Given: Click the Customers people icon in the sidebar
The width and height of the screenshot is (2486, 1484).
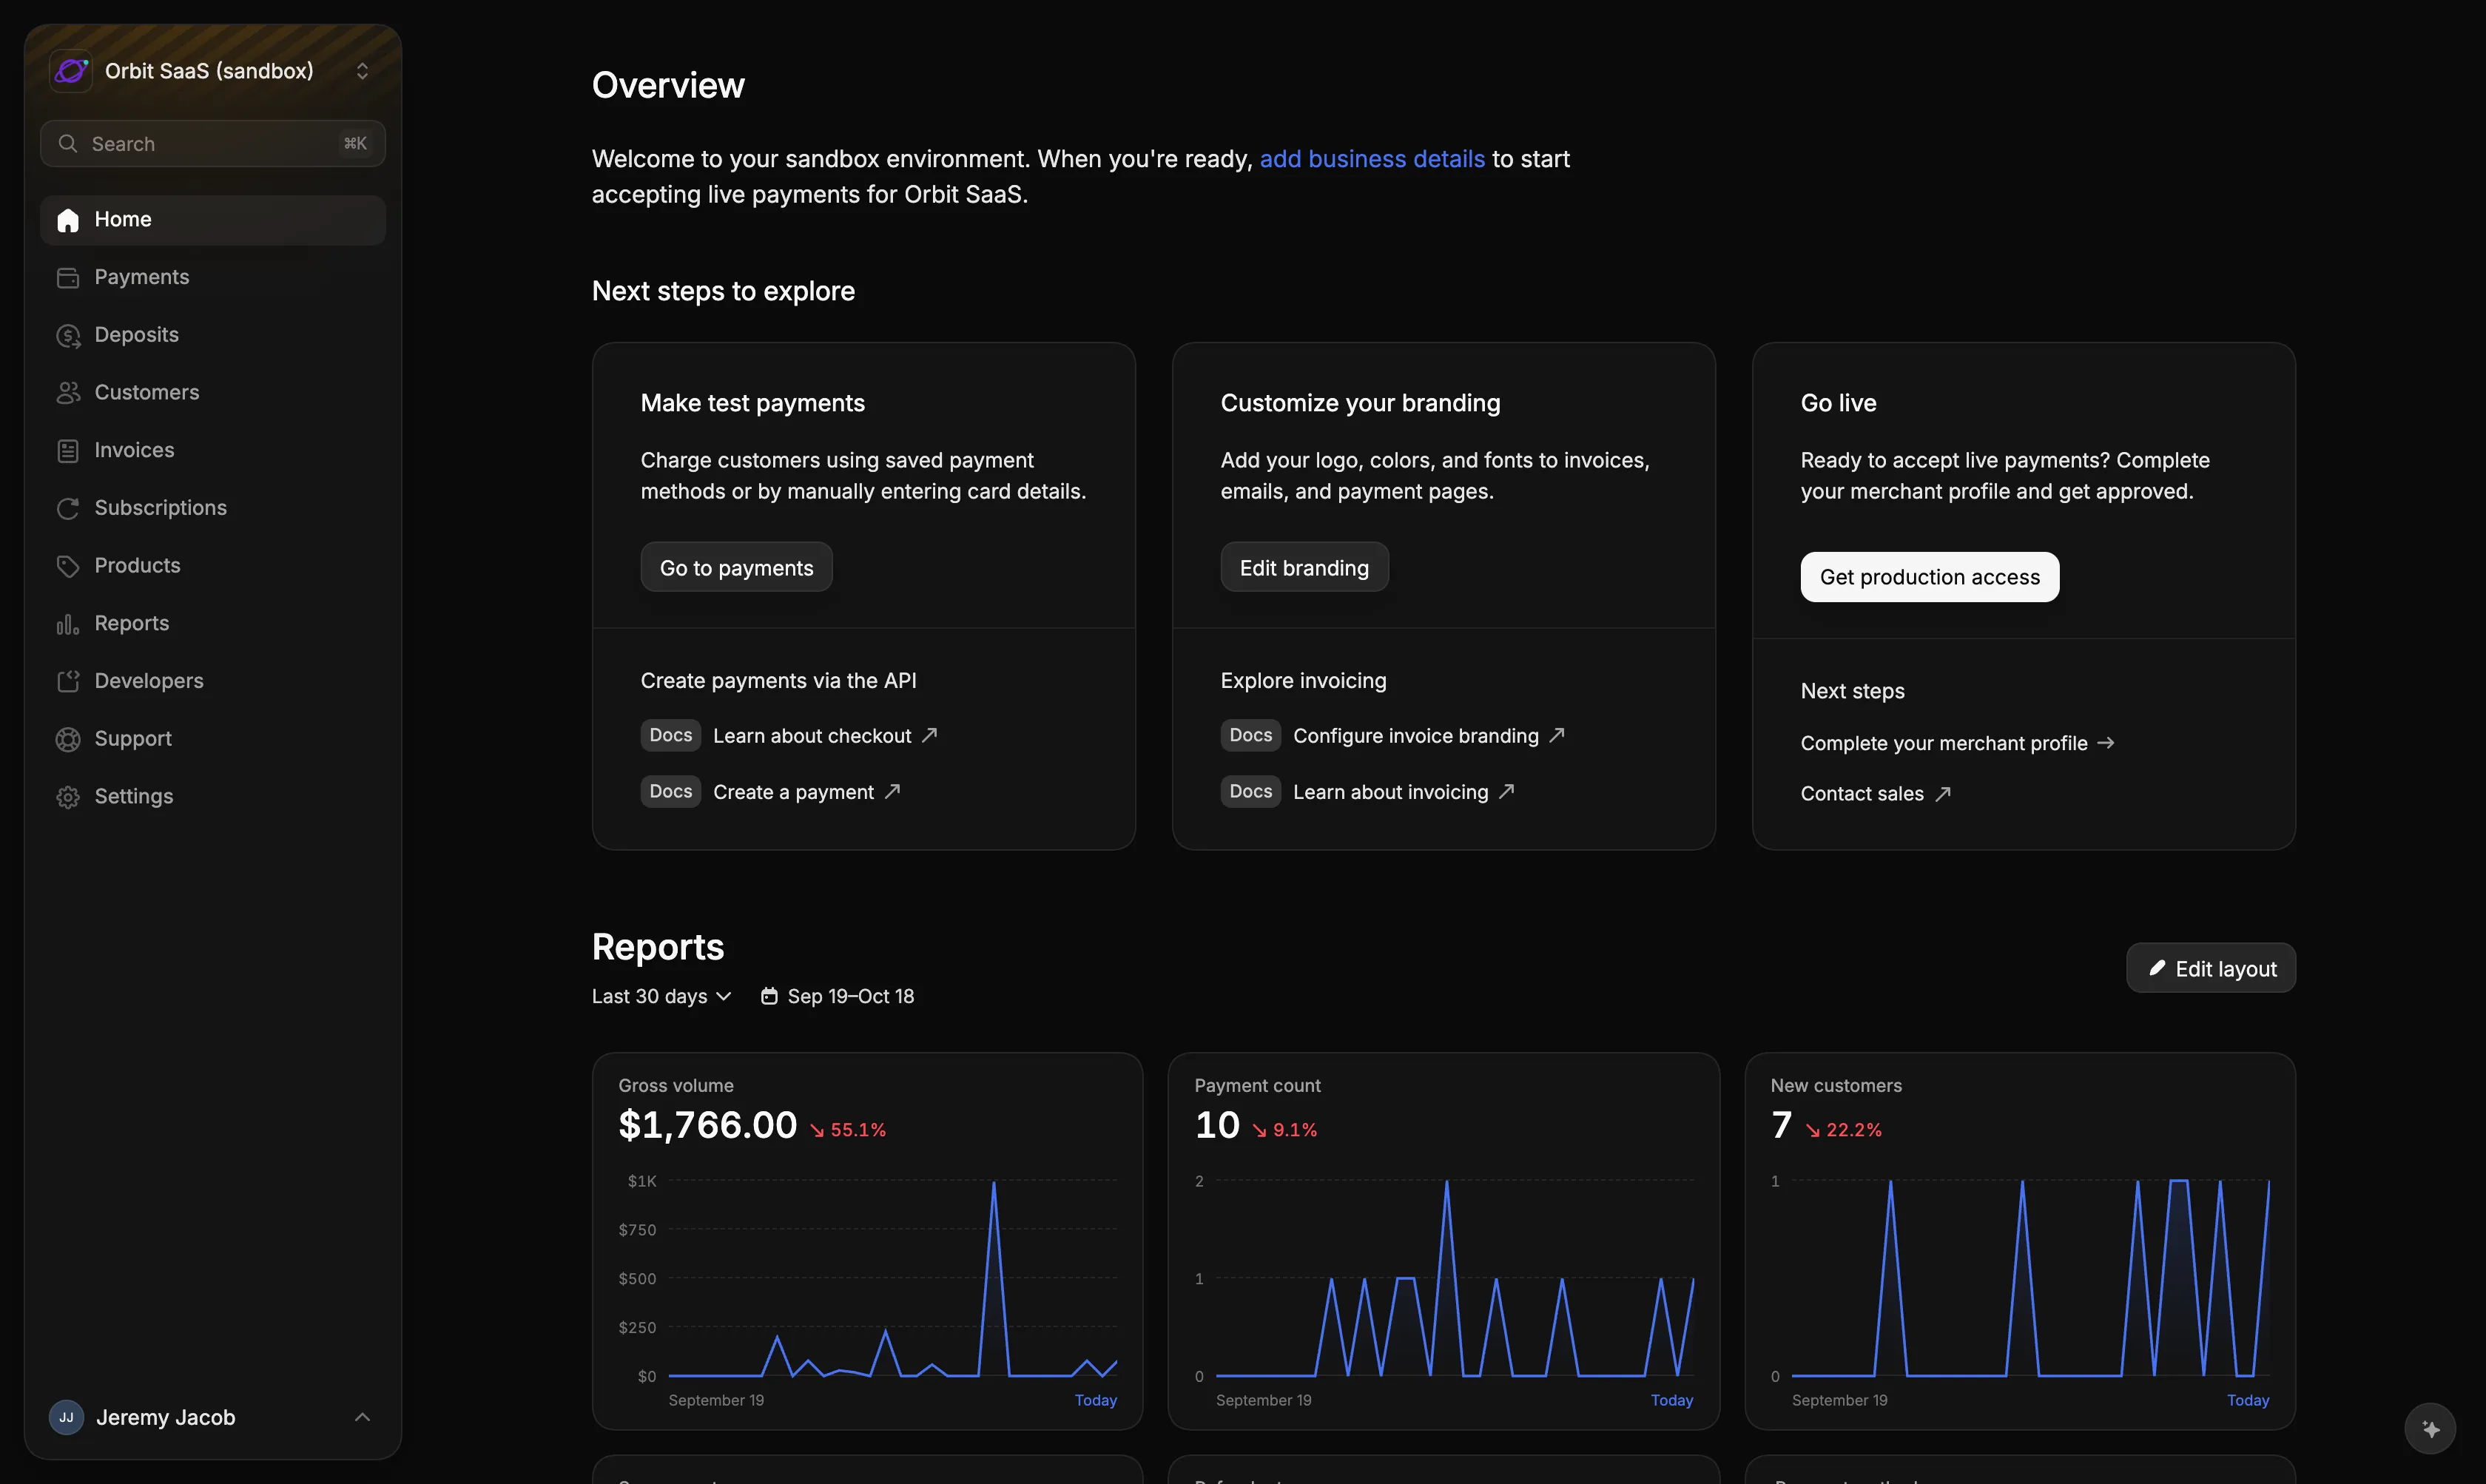Looking at the screenshot, I should point(68,393).
